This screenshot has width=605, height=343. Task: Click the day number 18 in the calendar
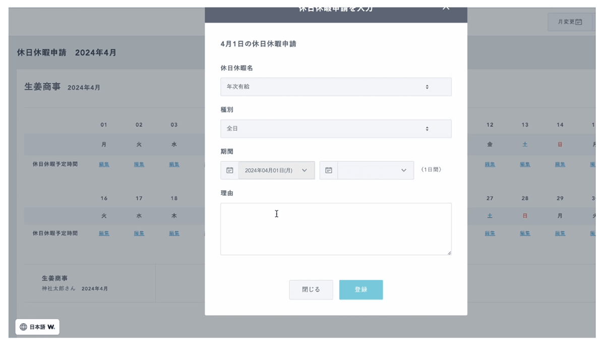tap(174, 199)
